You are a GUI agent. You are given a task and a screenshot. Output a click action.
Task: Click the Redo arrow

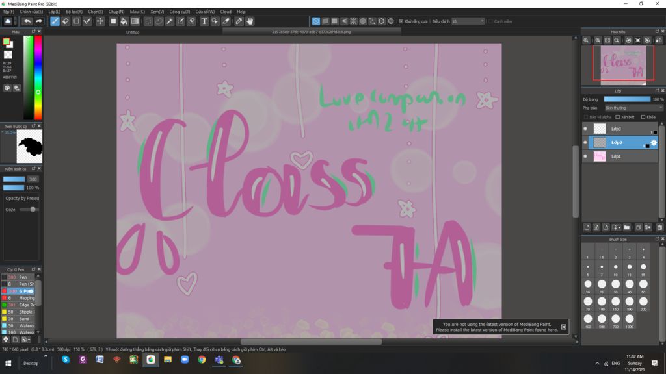pos(38,21)
